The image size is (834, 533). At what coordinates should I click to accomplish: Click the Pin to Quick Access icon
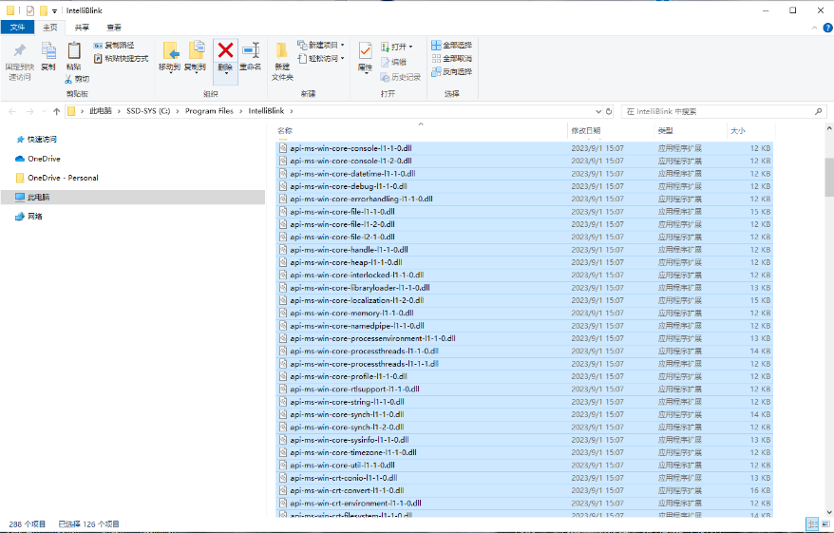tap(20, 50)
